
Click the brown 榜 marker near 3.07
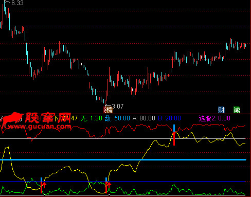pos(108,110)
